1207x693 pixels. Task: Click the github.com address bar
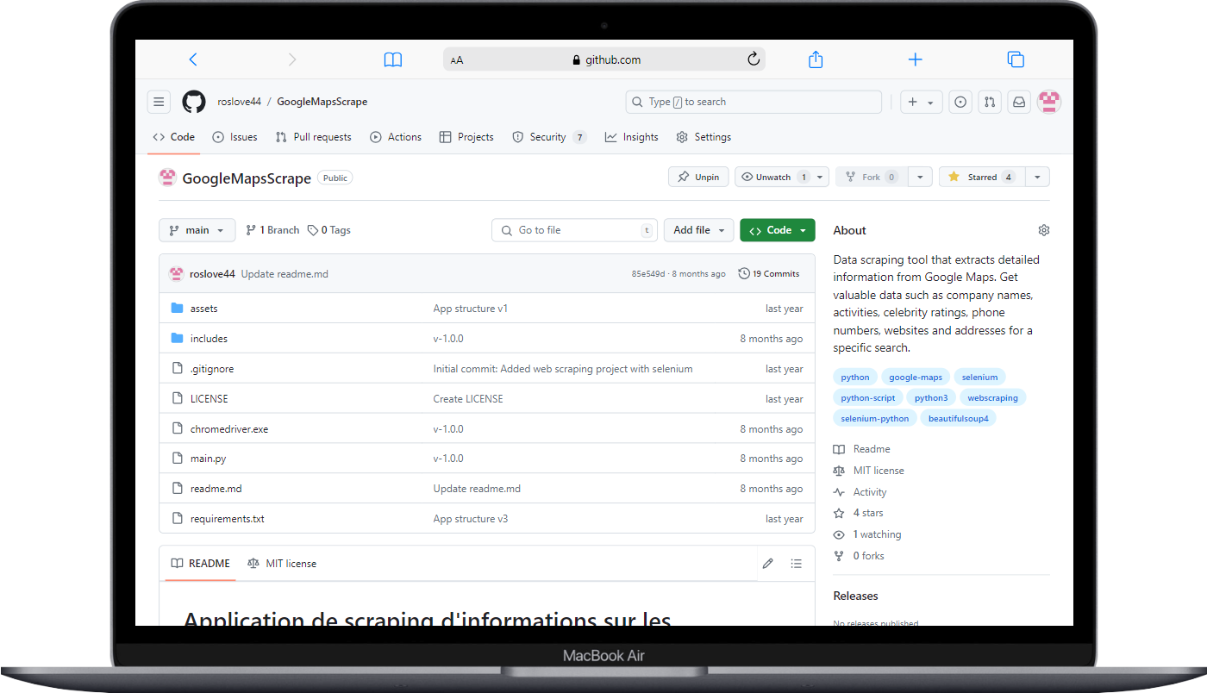(604, 59)
